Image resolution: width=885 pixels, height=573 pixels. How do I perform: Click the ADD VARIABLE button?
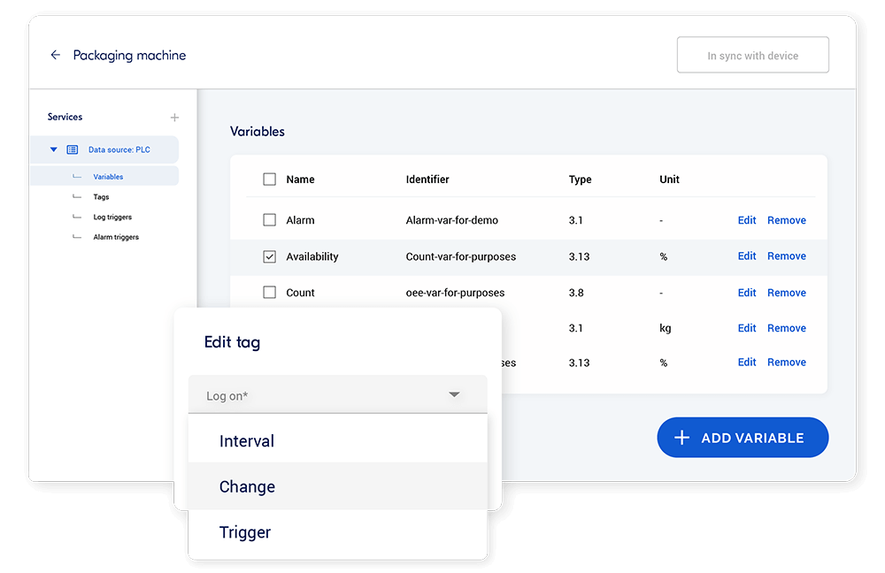(742, 438)
